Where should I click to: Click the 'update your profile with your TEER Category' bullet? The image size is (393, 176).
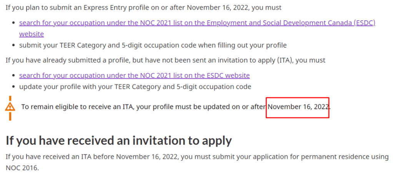coord(135,86)
